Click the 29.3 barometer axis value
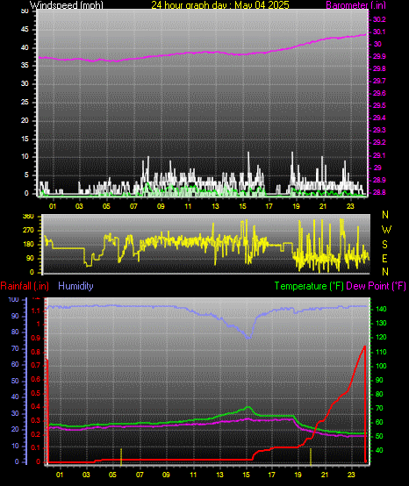Screen dimensions: 409x486 click(379, 130)
